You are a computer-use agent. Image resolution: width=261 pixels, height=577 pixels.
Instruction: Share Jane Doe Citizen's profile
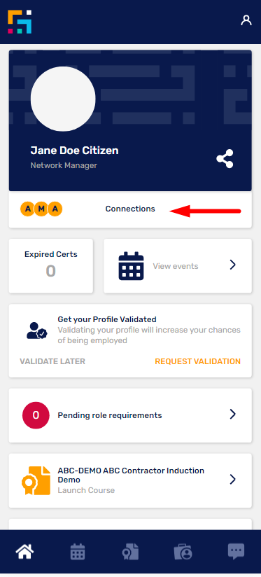tap(225, 158)
